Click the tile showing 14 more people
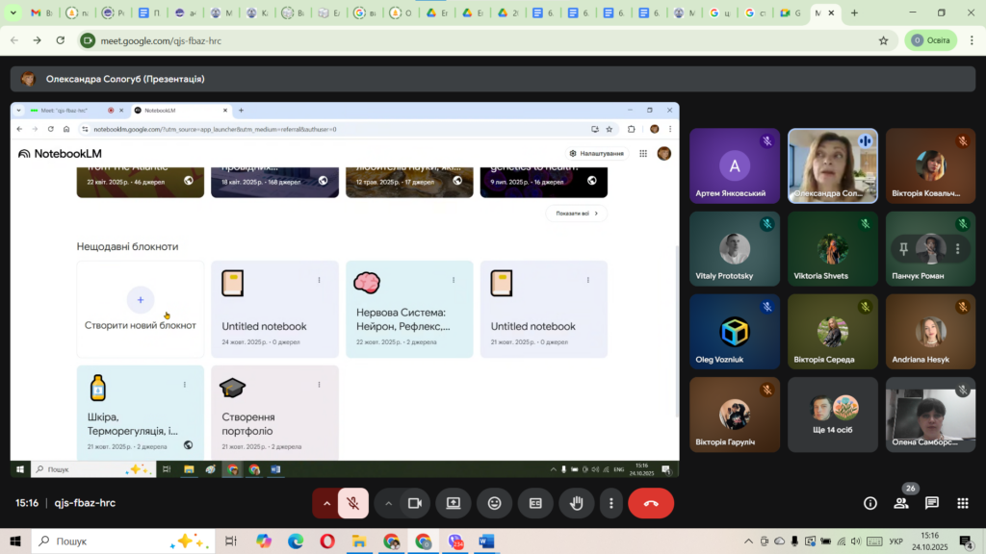 click(x=832, y=415)
